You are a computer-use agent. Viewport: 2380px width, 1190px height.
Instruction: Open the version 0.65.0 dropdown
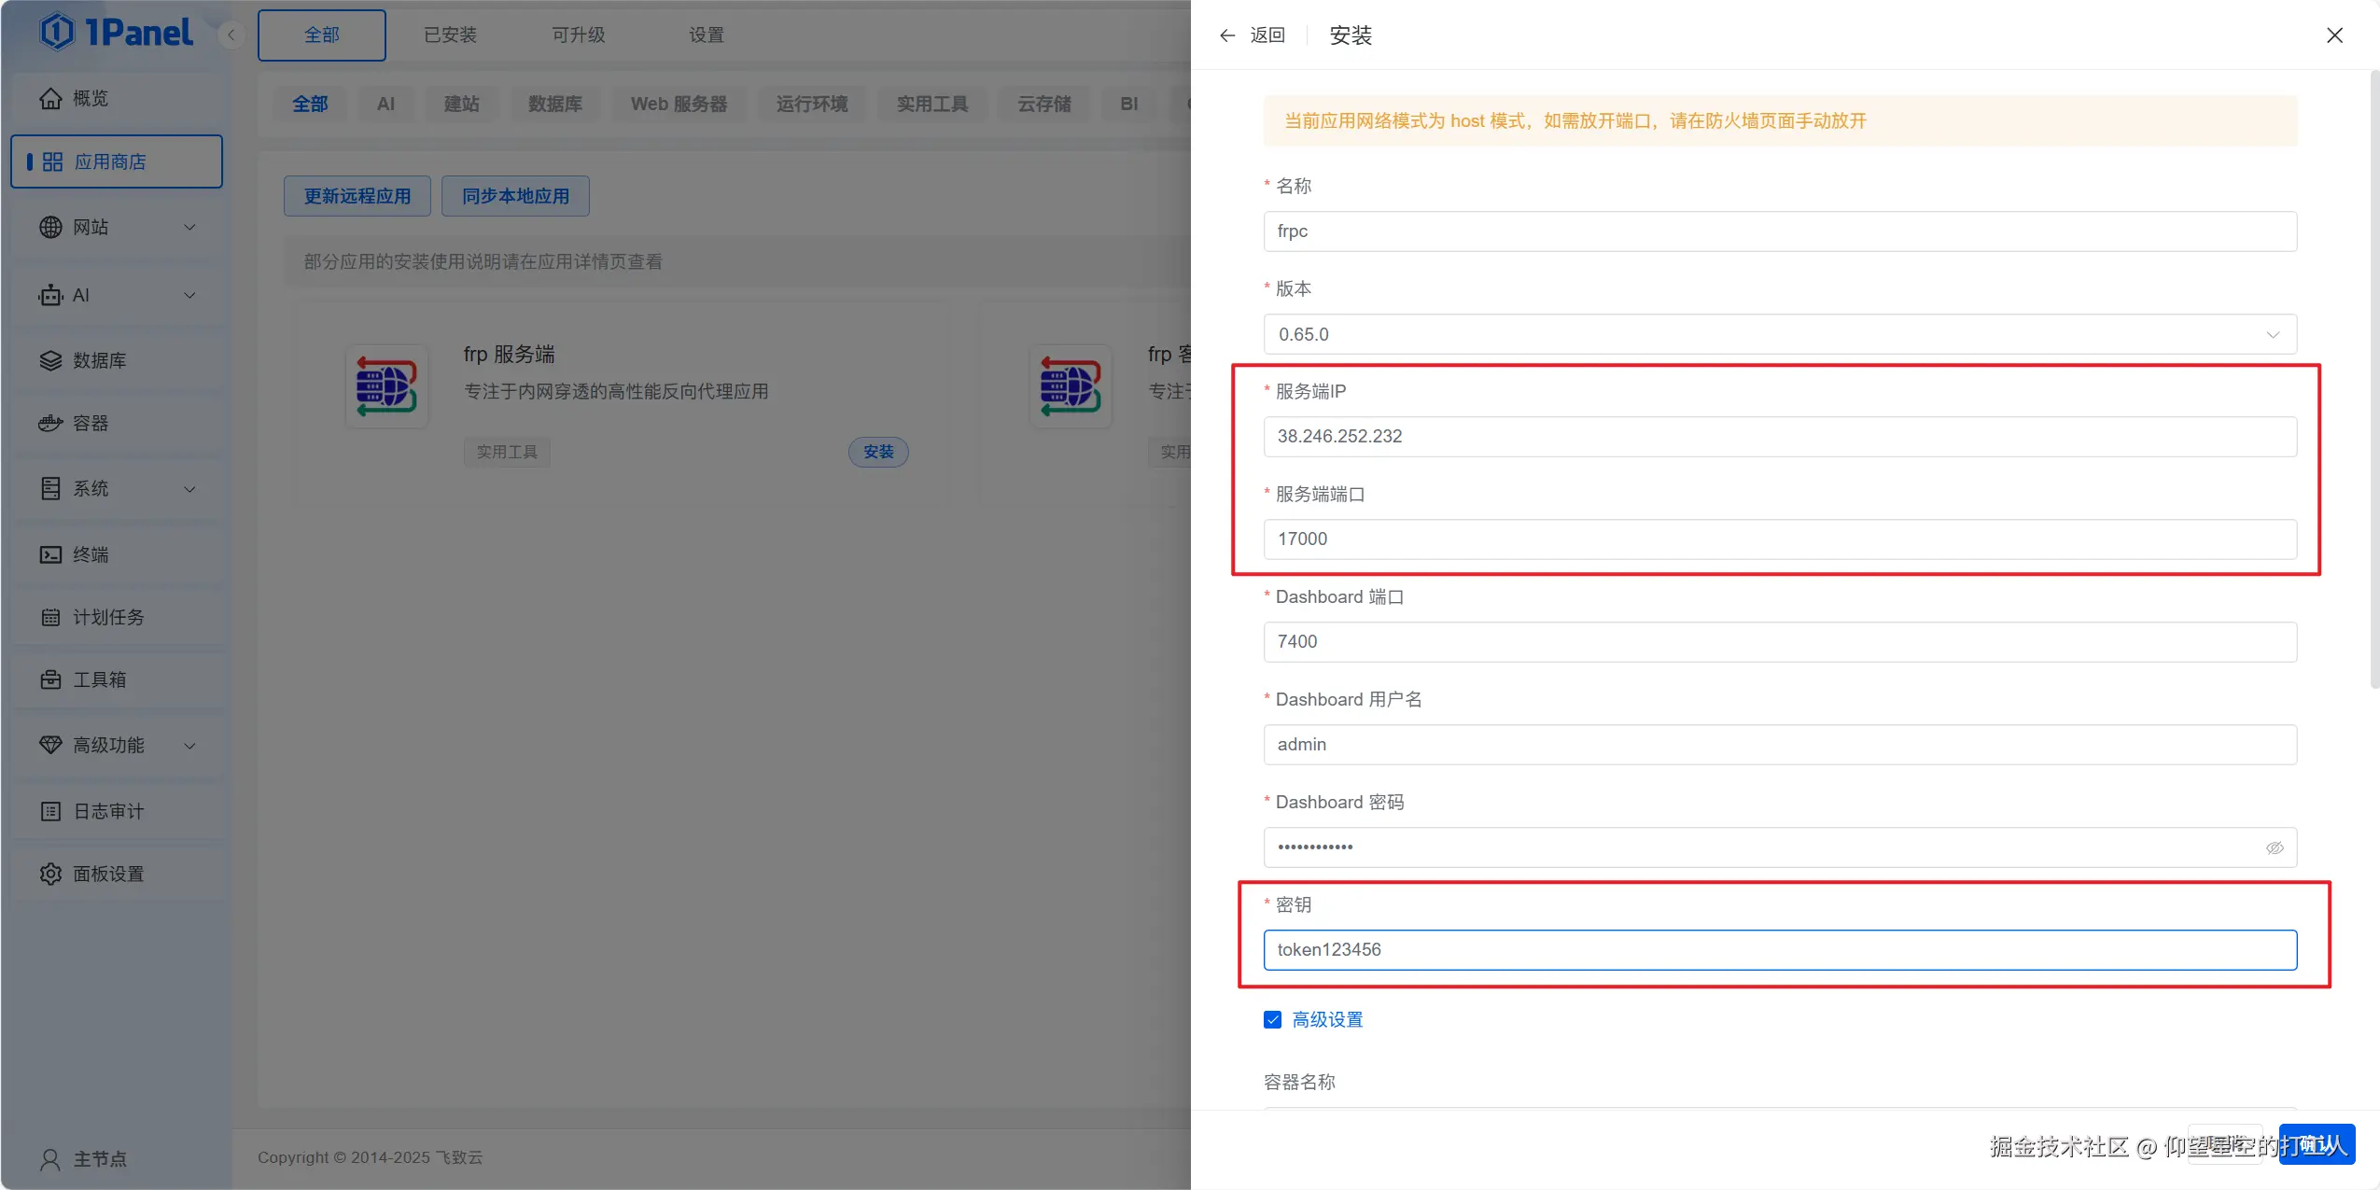pos(1779,334)
